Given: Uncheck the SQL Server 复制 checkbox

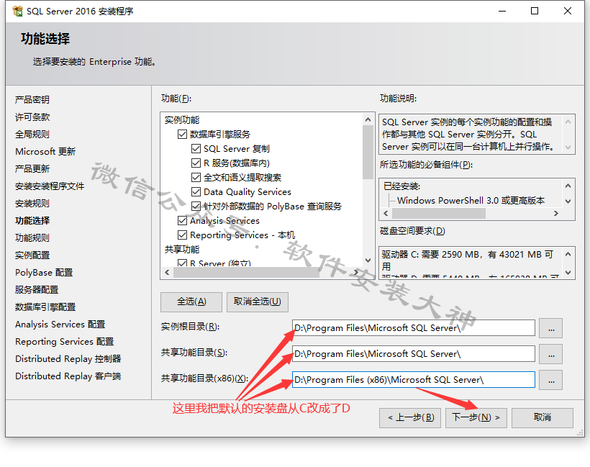Looking at the screenshot, I should tap(196, 149).
